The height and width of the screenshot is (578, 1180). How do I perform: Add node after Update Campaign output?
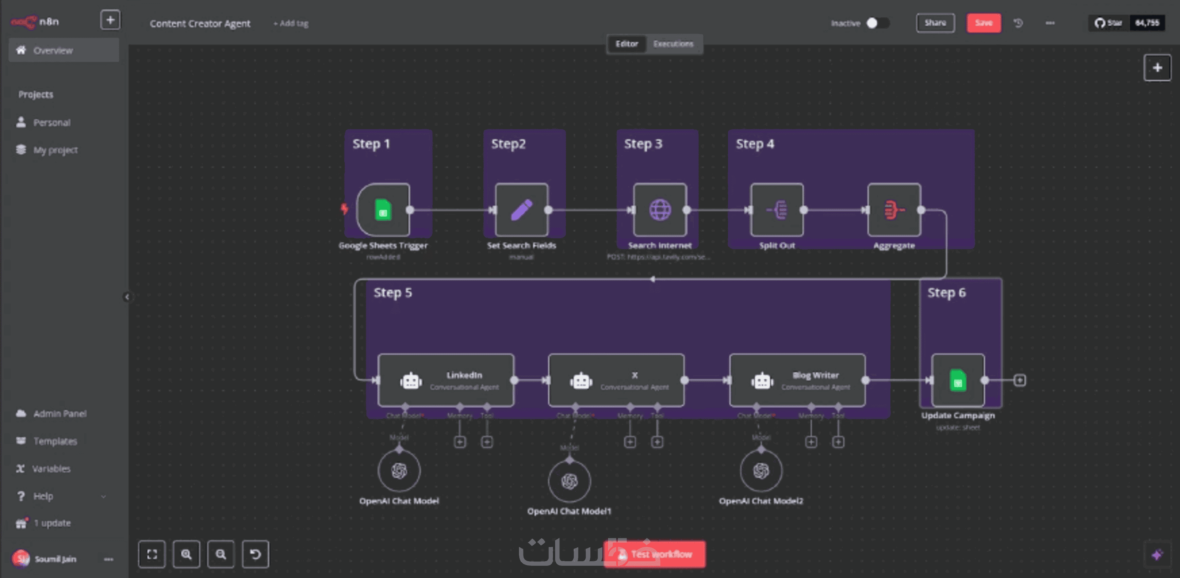[1020, 380]
